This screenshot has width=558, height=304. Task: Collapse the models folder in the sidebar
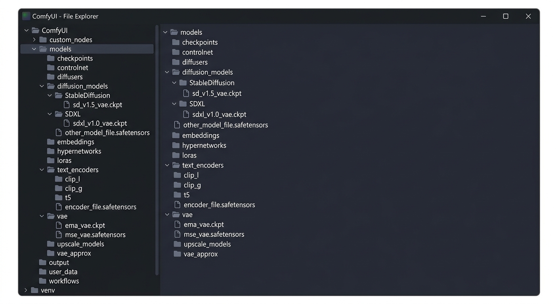[34, 49]
